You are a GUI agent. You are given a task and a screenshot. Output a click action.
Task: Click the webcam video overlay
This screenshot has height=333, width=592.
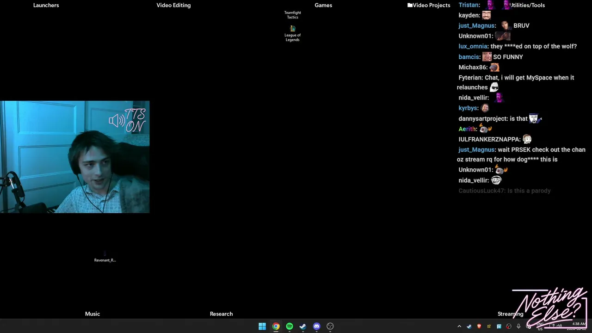tap(74, 157)
